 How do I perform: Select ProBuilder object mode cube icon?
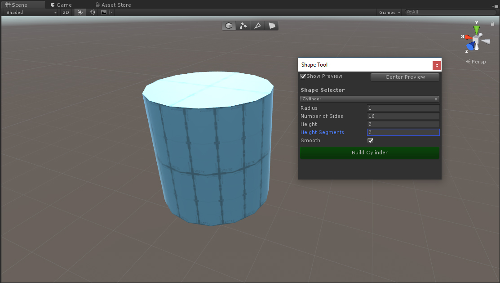coord(229,26)
